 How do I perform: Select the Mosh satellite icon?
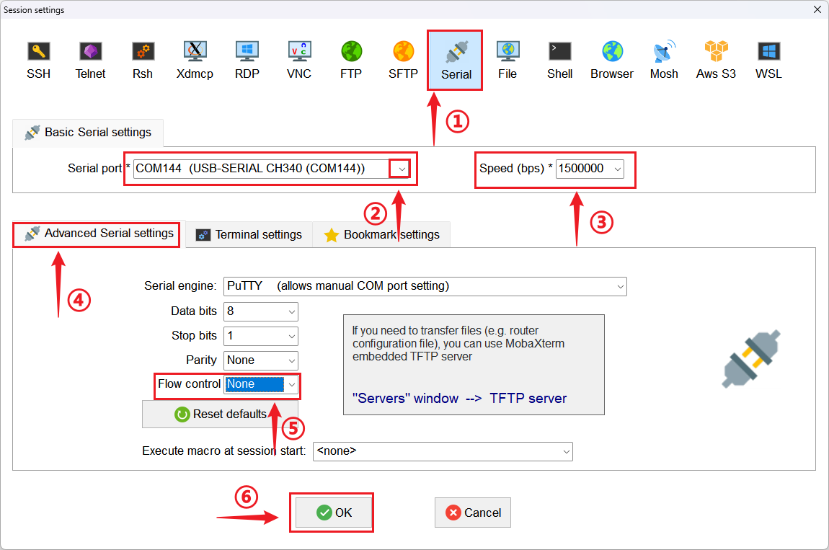(x=664, y=59)
